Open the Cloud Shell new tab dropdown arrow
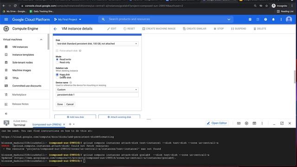The height and width of the screenshot is (167, 297). point(74,124)
